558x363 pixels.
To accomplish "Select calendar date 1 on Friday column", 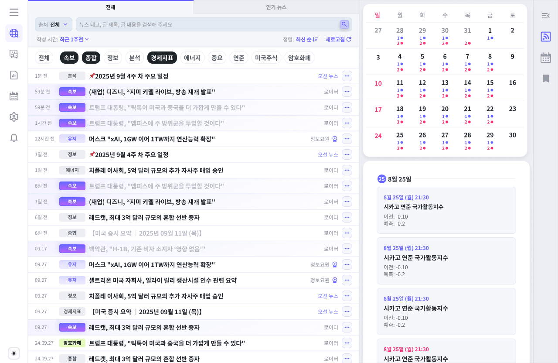I will click(490, 31).
